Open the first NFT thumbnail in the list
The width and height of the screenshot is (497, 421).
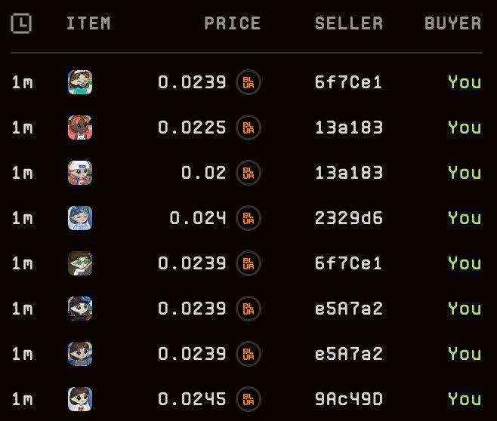point(80,82)
